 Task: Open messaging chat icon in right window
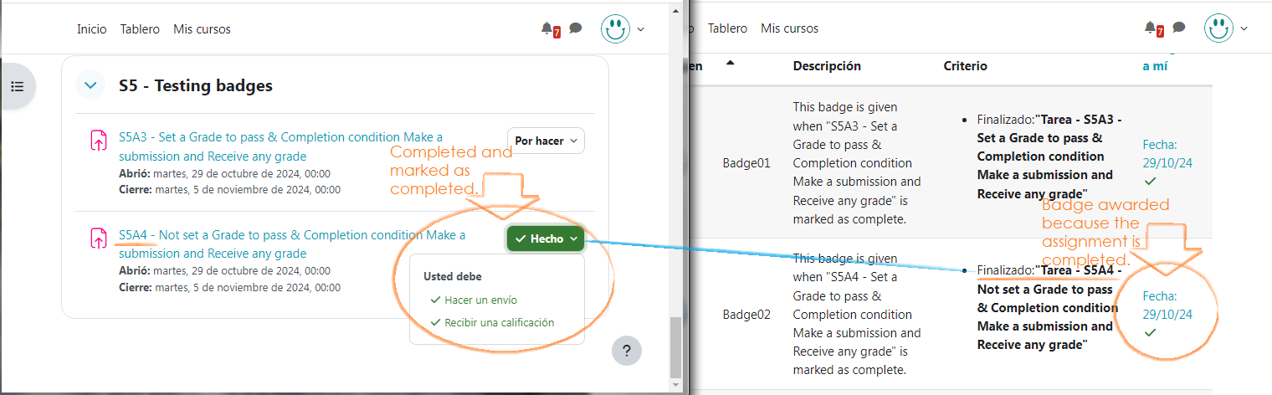pyautogui.click(x=1178, y=28)
